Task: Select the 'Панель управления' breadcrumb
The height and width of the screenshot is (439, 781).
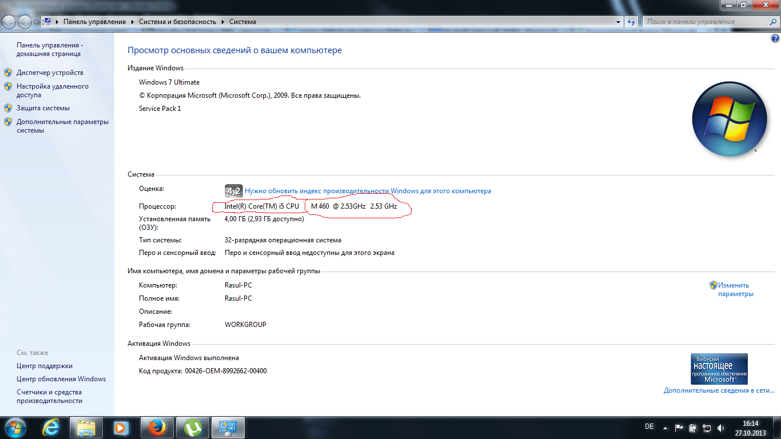Action: pos(94,22)
